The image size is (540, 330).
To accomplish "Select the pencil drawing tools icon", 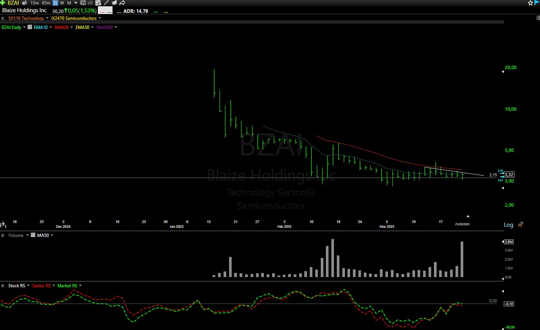I will (106, 3).
